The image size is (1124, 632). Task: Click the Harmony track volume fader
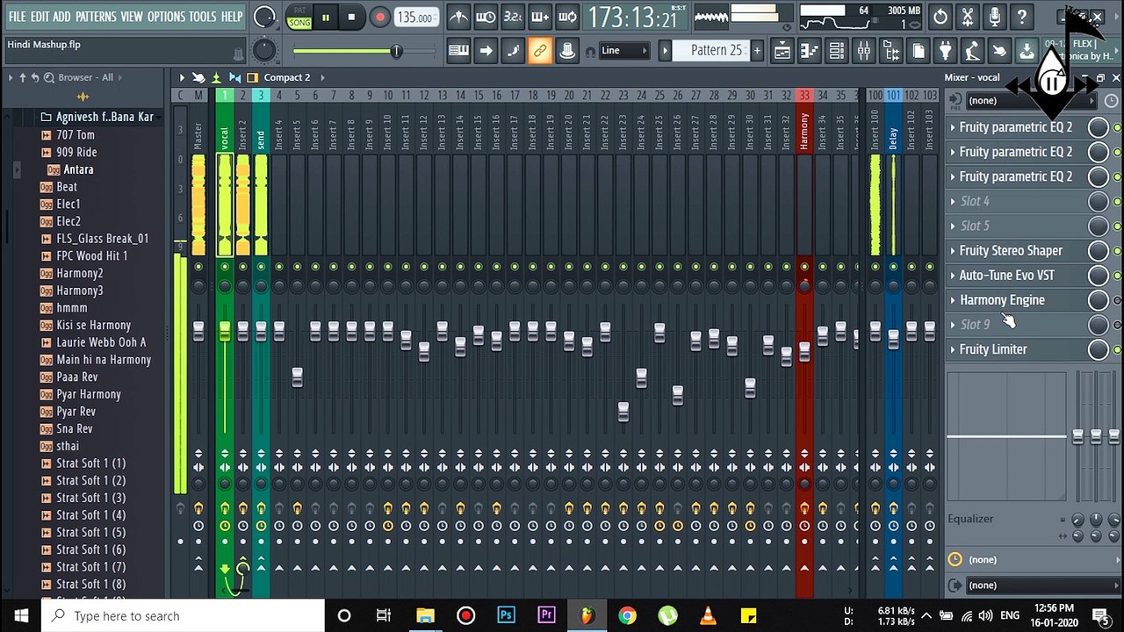click(804, 351)
